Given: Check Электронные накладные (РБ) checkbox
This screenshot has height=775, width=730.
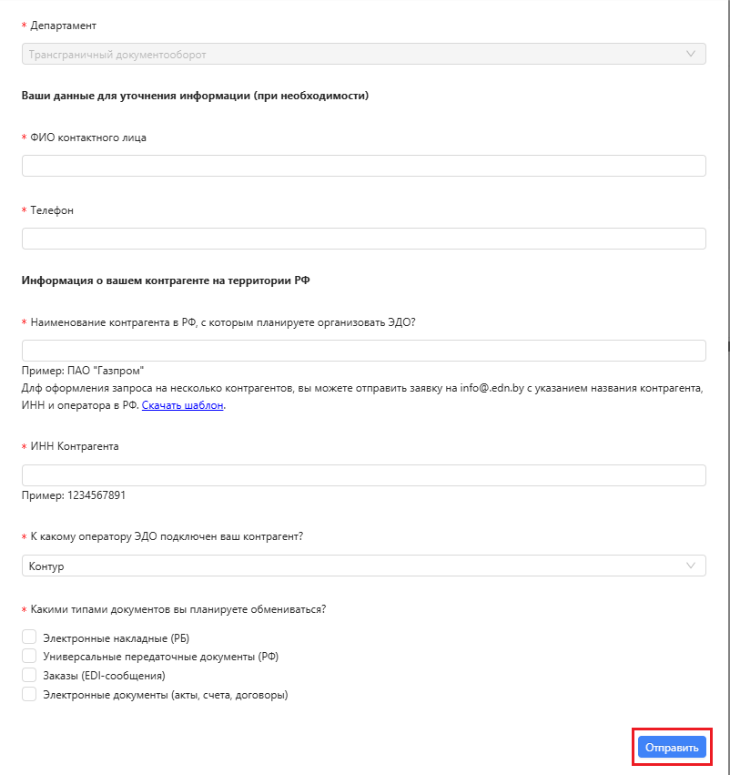Looking at the screenshot, I should (x=29, y=637).
